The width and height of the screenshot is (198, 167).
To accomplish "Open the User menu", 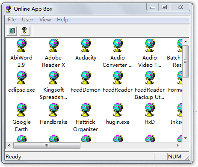I will click(x=27, y=20).
